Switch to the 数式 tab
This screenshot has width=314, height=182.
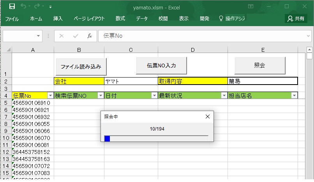(x=120, y=19)
